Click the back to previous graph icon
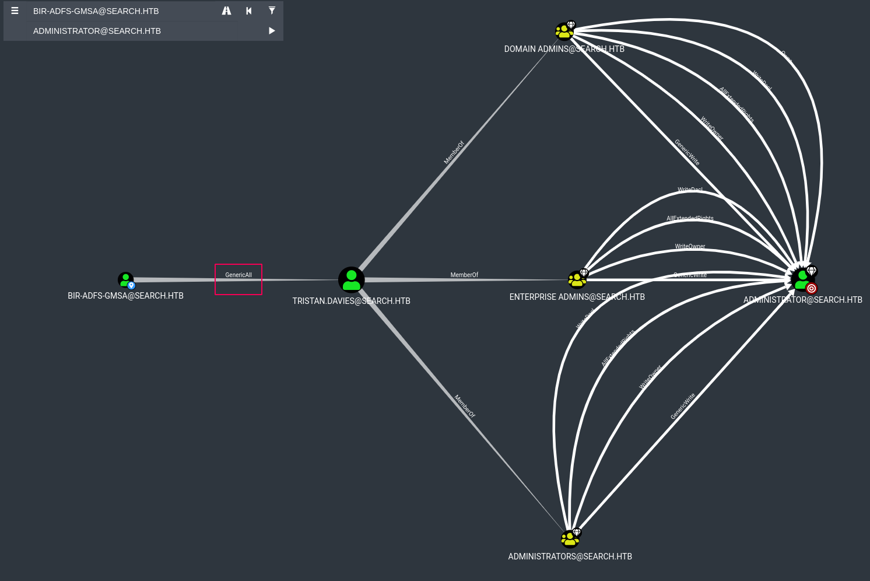Screen dimensions: 870x581 [249, 11]
